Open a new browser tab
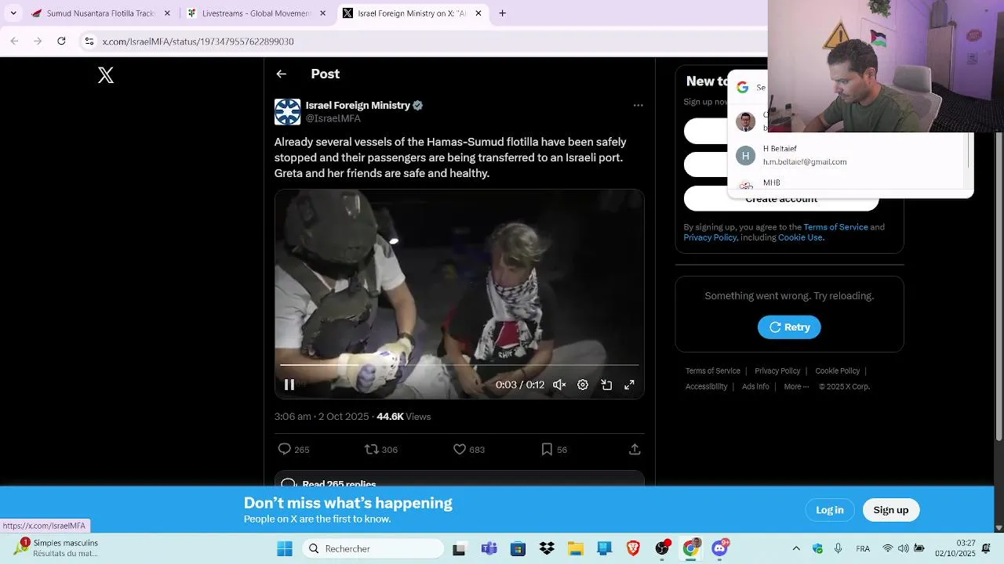 (x=503, y=13)
